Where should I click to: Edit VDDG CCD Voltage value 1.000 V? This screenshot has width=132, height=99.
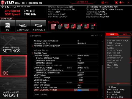pos(80,78)
